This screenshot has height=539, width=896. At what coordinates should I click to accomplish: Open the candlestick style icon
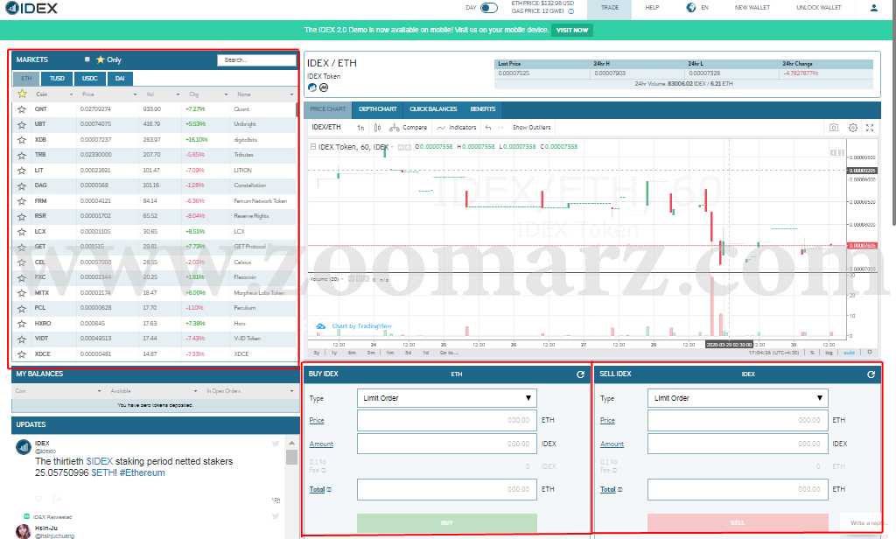click(377, 128)
